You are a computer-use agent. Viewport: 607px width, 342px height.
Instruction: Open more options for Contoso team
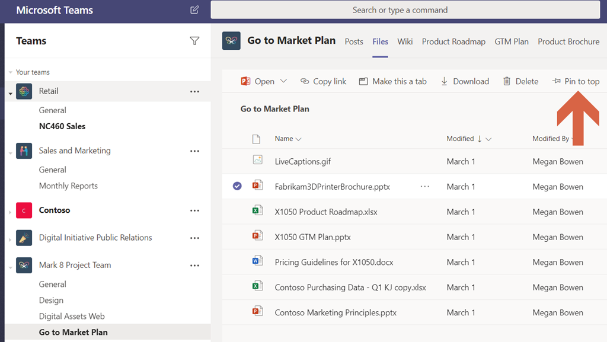coord(194,211)
